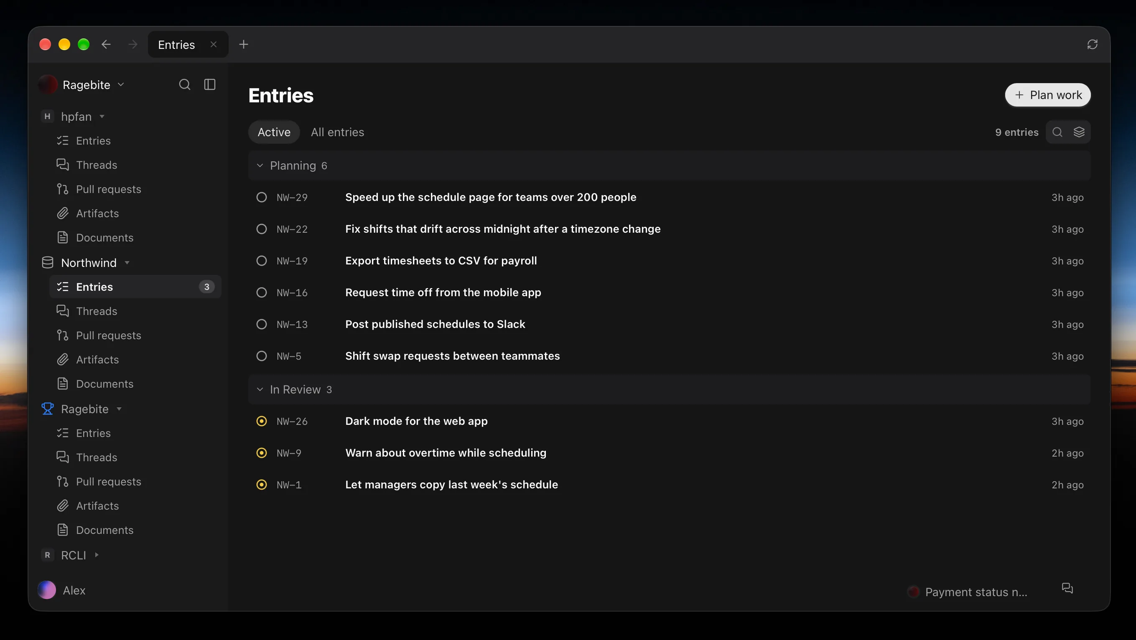The image size is (1136, 640).
Task: Open Entries under Ragebite project
Action: [x=135, y=433]
